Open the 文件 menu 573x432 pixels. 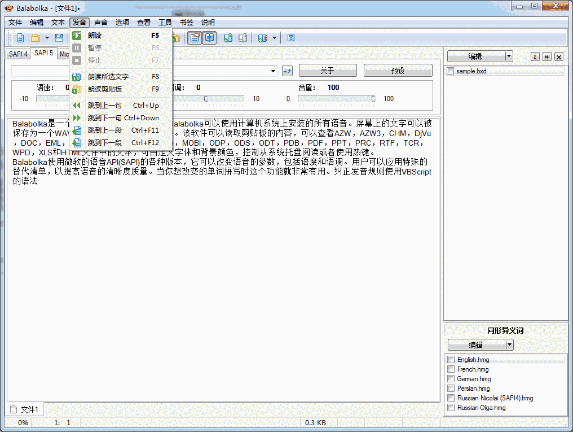(x=15, y=23)
